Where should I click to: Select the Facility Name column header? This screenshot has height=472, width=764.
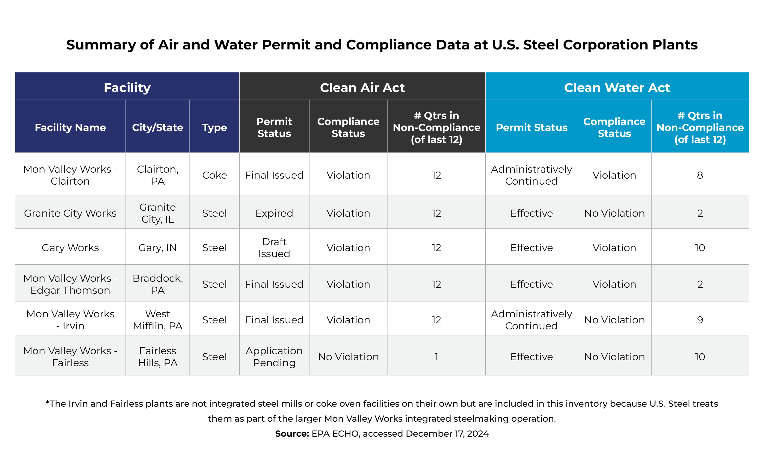(x=70, y=127)
